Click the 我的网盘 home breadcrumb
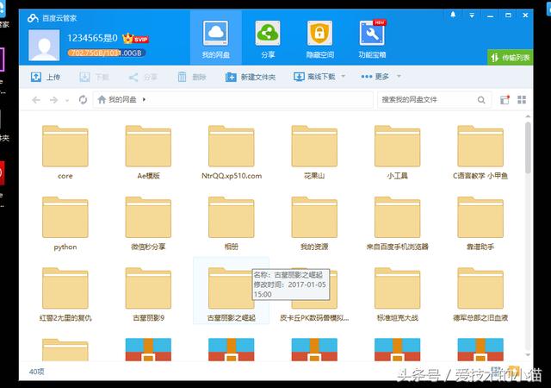Image resolution: width=551 pixels, height=388 pixels. tap(117, 100)
